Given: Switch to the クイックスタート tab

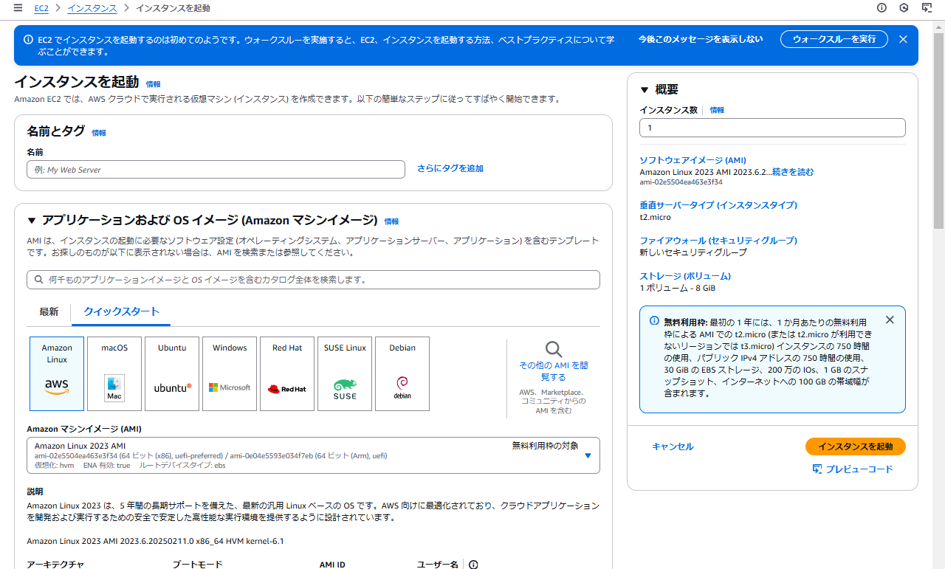Looking at the screenshot, I should pos(122,311).
